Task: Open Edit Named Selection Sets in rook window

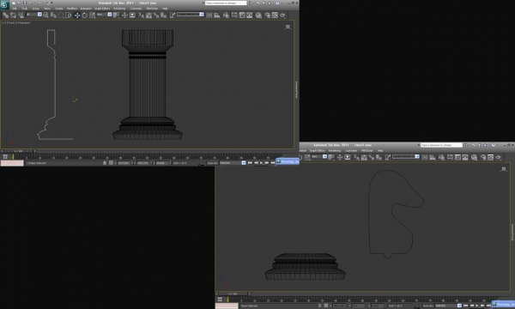Action: click(x=173, y=15)
